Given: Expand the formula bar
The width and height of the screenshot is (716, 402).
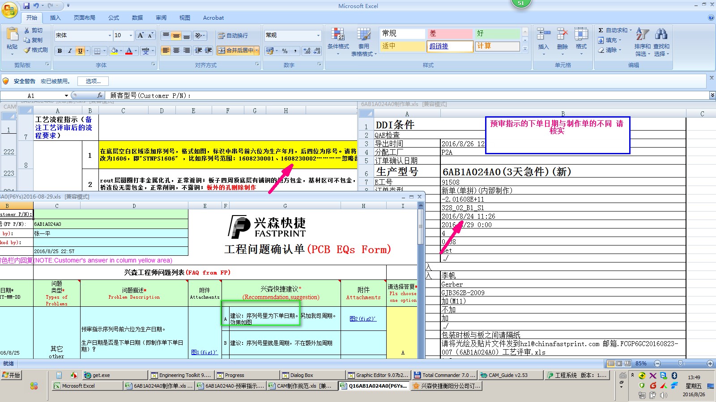Looking at the screenshot, I should 712,95.
